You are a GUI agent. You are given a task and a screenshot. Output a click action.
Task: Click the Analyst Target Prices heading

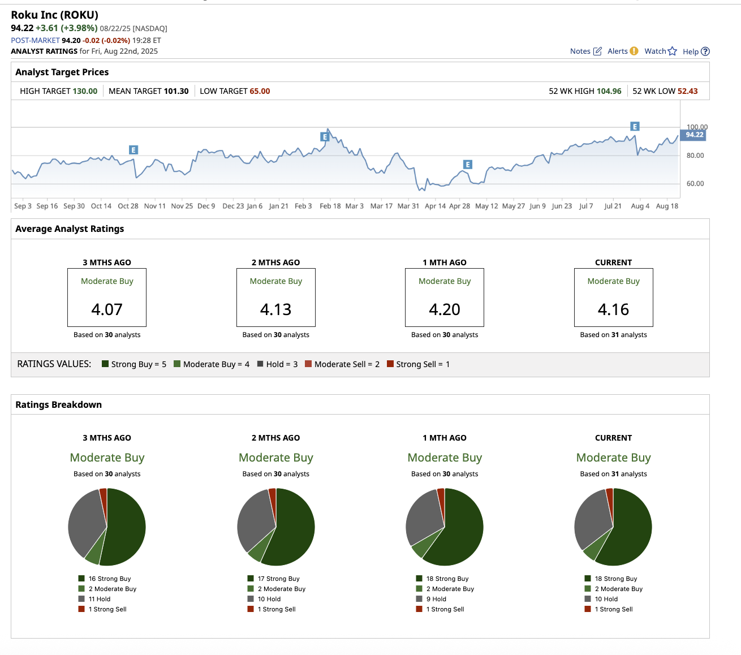[x=62, y=72]
